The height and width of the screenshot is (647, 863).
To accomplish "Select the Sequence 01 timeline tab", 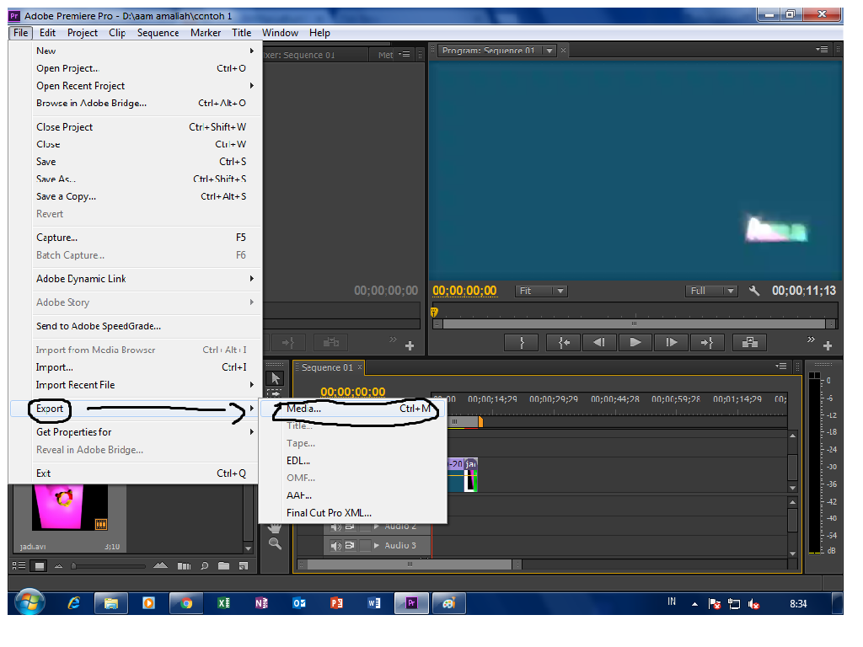I will (x=327, y=367).
